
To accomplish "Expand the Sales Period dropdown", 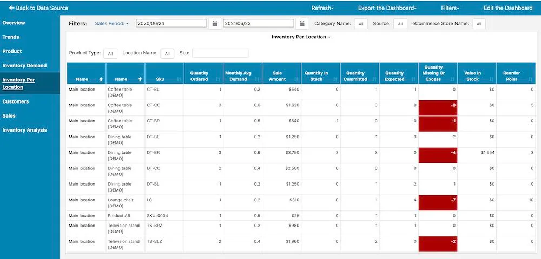I will pos(111,24).
